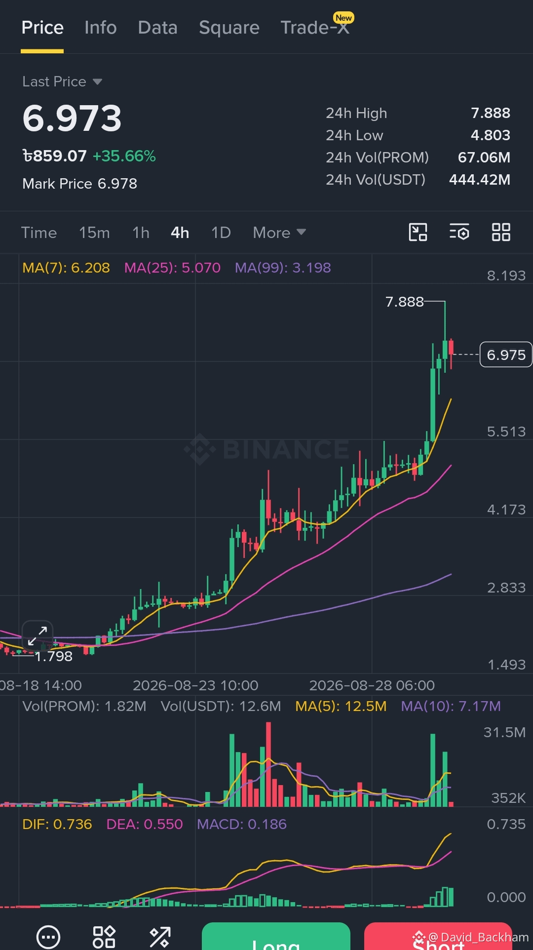Viewport: 533px width, 950px height.
Task: Tap the Short button
Action: coord(438,937)
